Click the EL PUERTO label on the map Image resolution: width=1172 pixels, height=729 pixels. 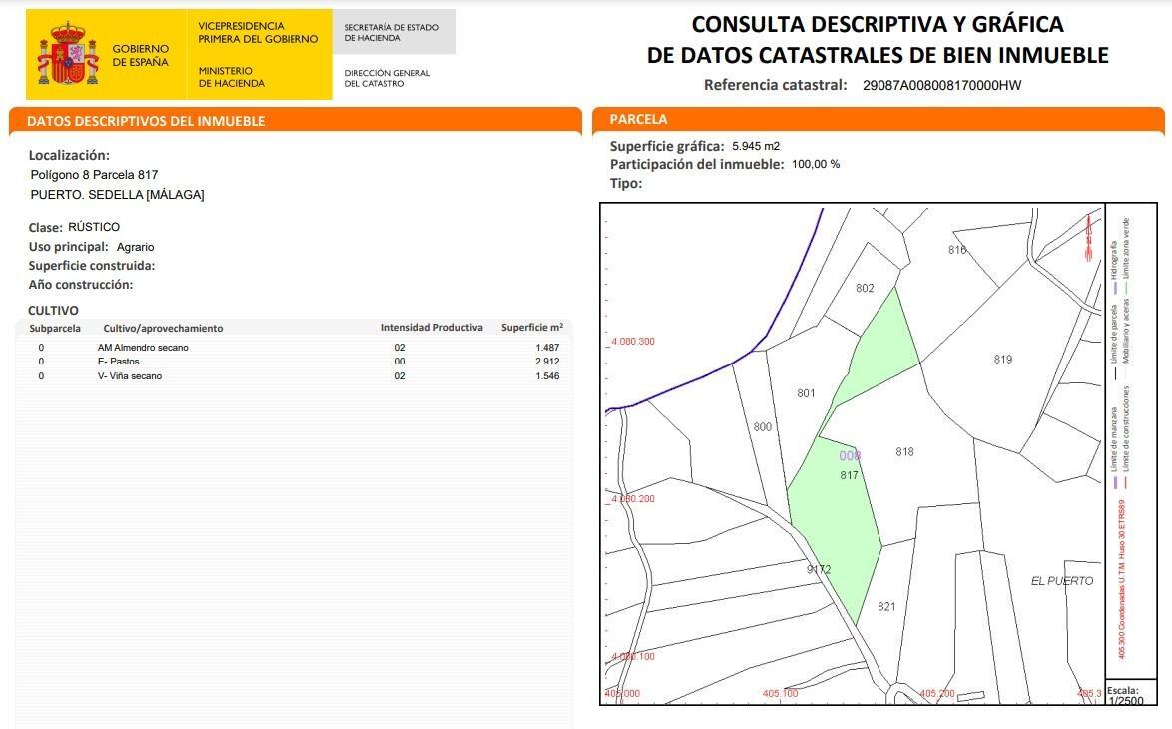[x=1060, y=582]
